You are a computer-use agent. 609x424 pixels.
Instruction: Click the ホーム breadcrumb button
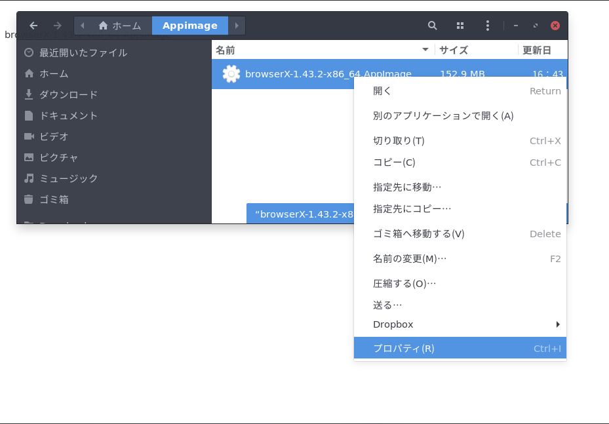(121, 26)
